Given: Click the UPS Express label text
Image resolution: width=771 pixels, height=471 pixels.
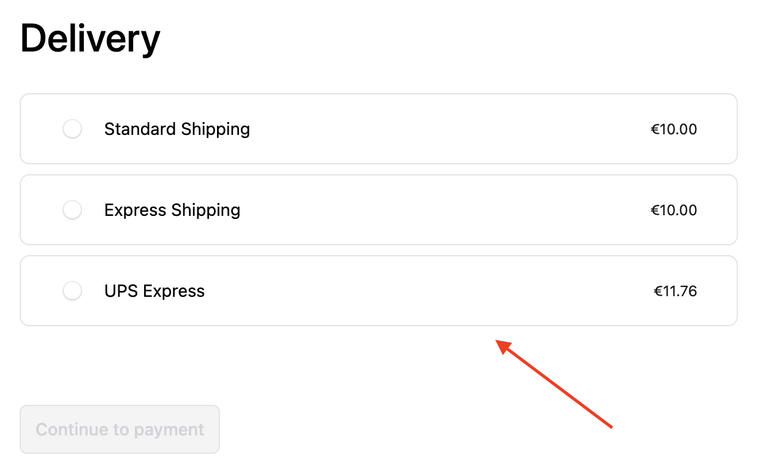Looking at the screenshot, I should pyautogui.click(x=154, y=291).
